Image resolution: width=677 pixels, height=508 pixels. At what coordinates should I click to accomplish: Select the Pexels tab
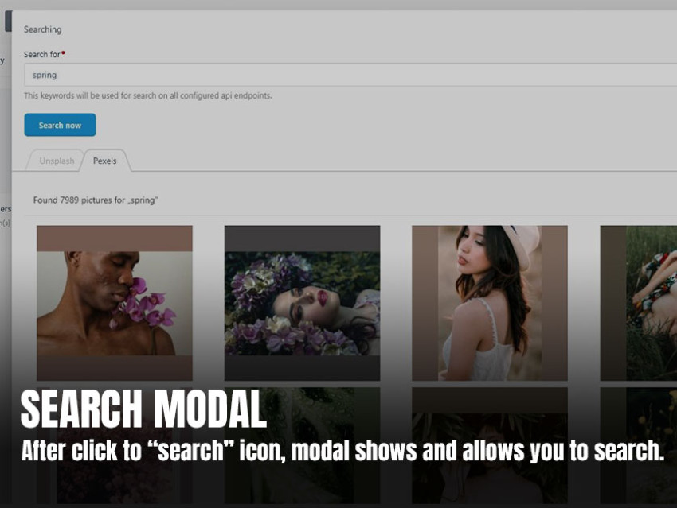tap(105, 161)
